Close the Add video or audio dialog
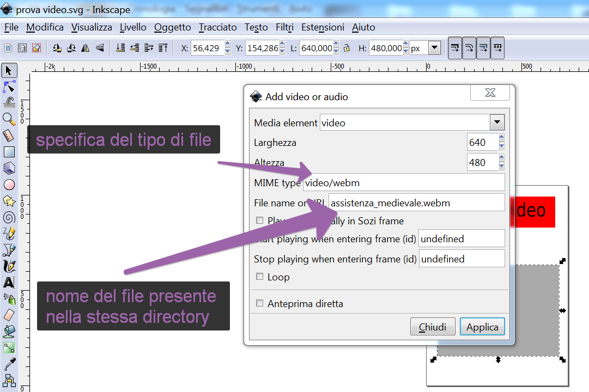589x392 pixels. click(x=490, y=93)
